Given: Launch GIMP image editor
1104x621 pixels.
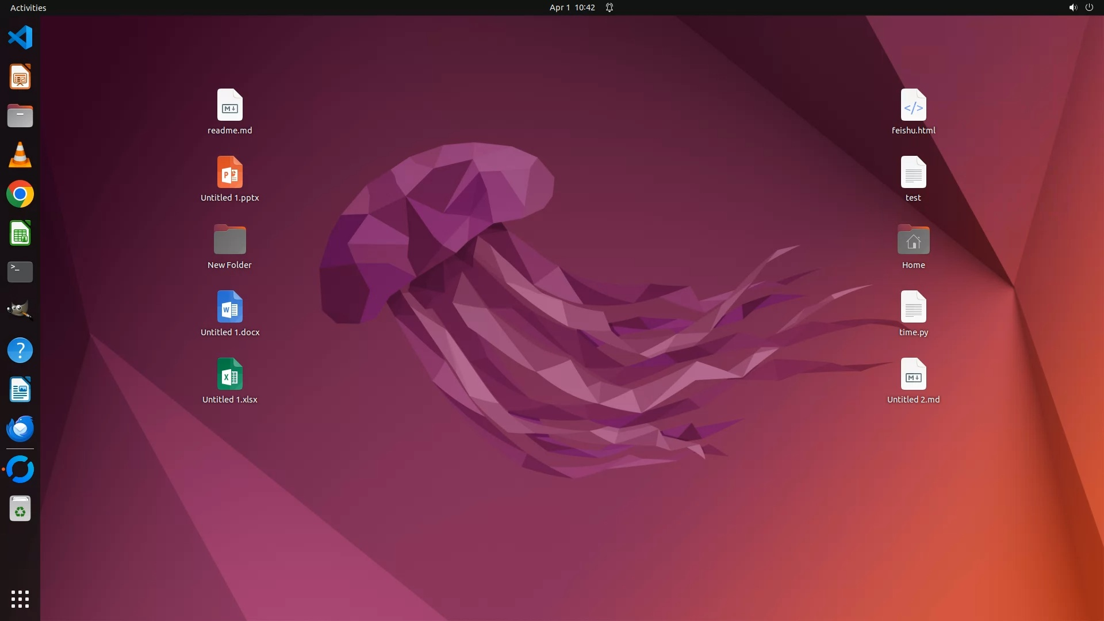Looking at the screenshot, I should 20,311.
